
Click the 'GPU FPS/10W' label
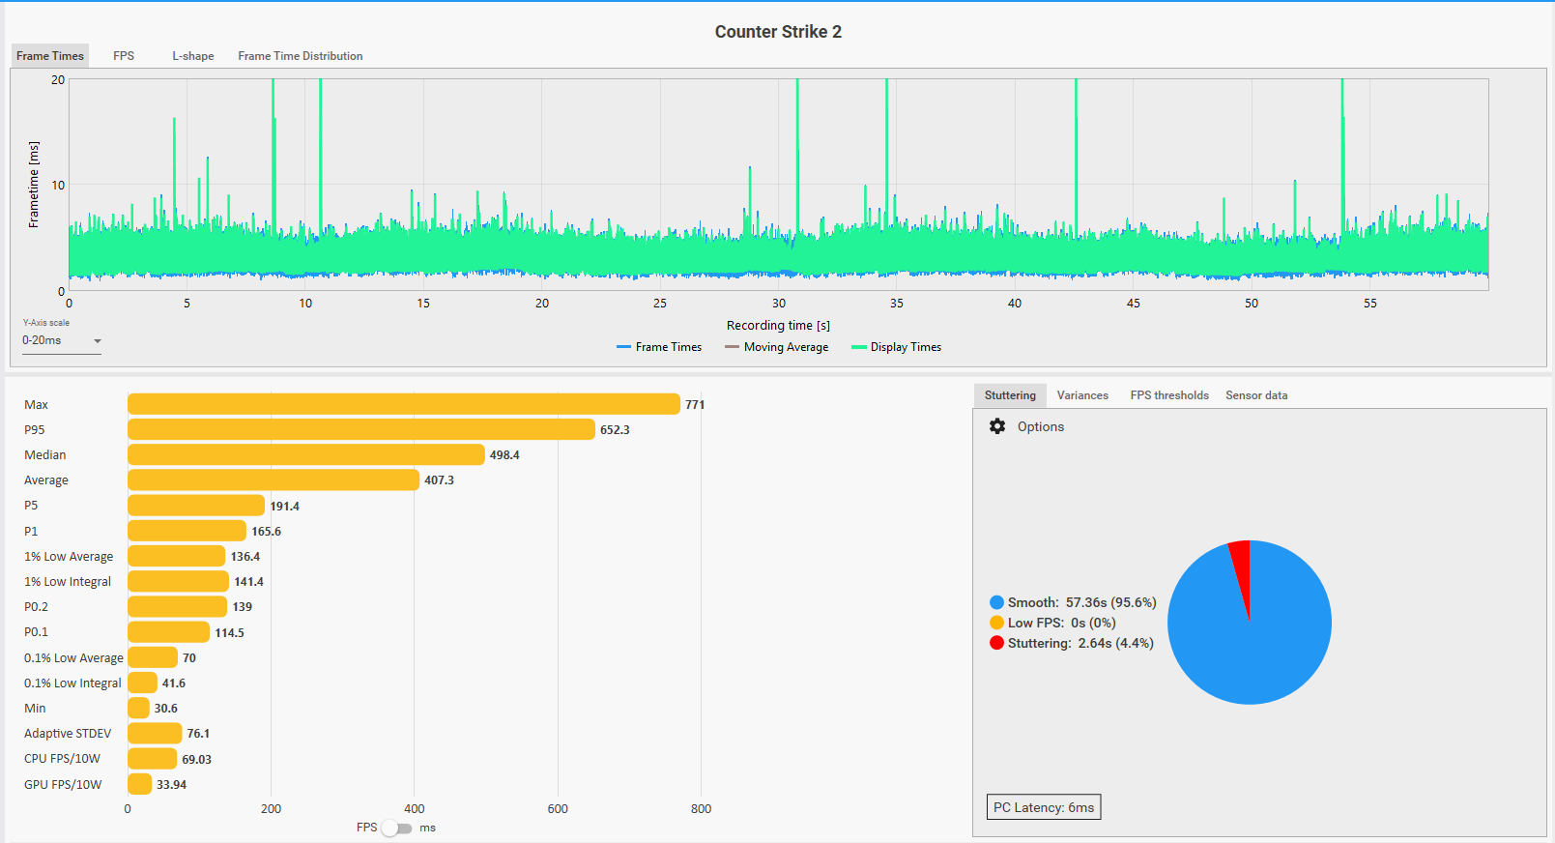click(63, 785)
